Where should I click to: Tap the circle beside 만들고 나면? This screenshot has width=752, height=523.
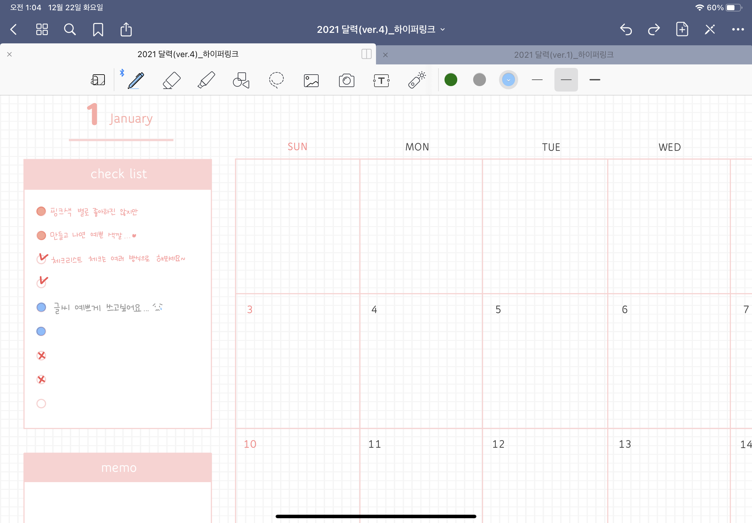[41, 235]
